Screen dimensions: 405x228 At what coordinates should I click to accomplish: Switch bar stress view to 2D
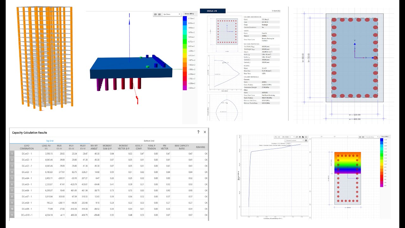(x=155, y=14)
